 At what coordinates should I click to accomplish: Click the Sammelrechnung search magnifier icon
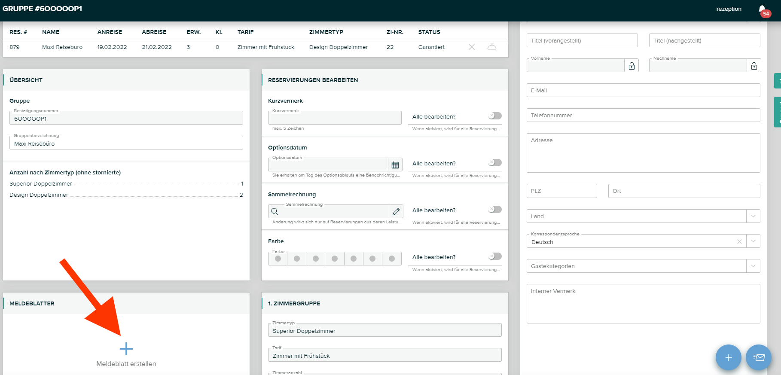point(275,211)
